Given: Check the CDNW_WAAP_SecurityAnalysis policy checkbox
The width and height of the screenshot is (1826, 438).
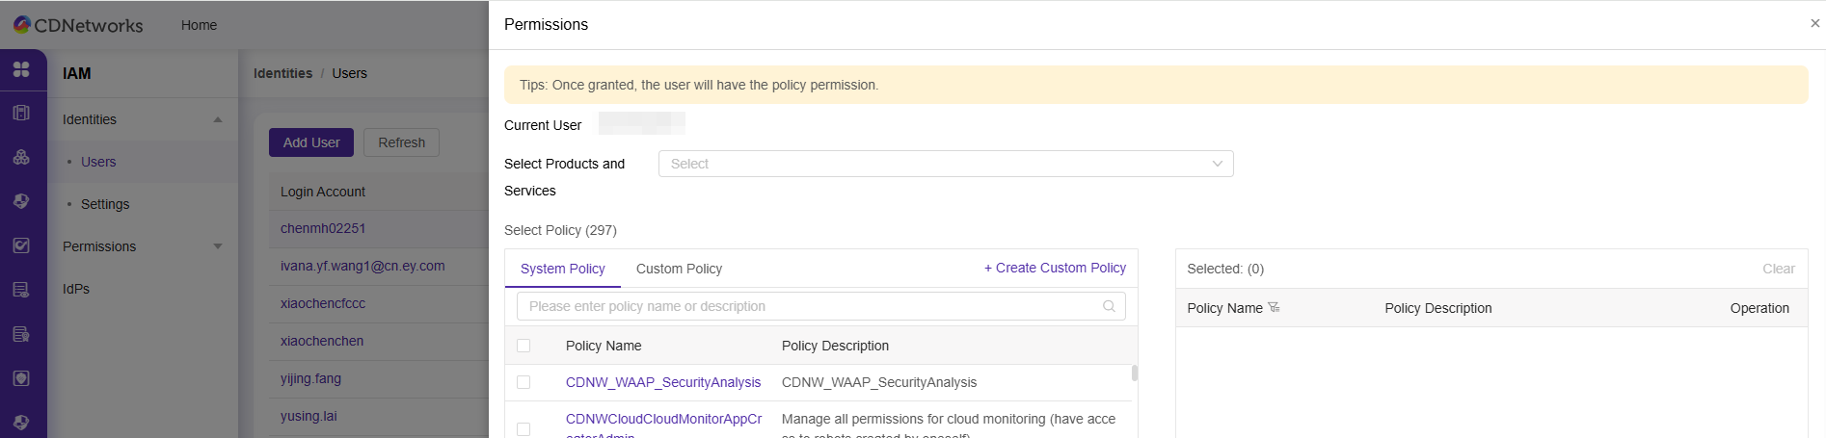Looking at the screenshot, I should 524,382.
